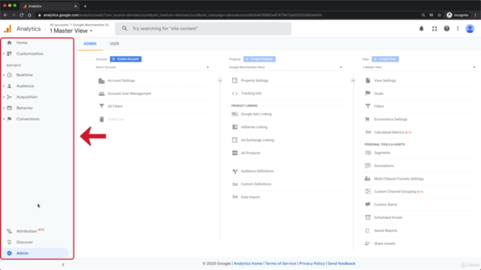Click the Admin gear icon

coord(9,253)
